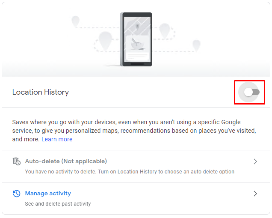Image resolution: width=272 pixels, height=218 pixels.
Task: Toggle the Location History switch on
Action: pyautogui.click(x=251, y=92)
